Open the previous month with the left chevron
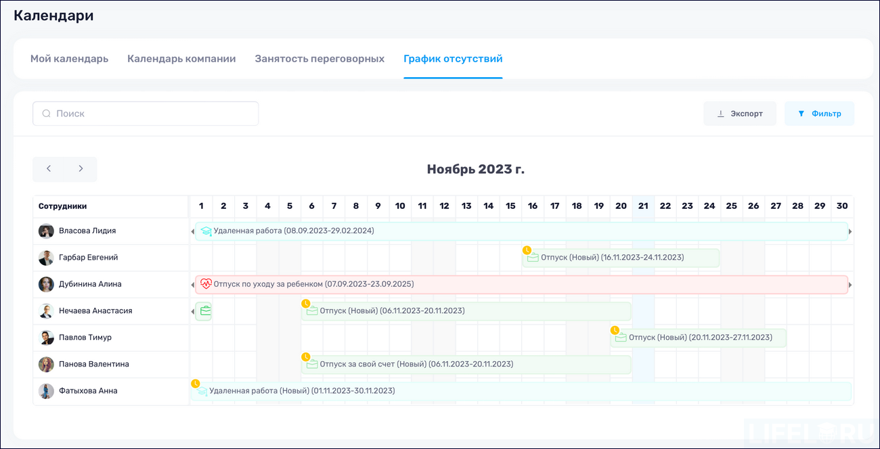The image size is (880, 449). (x=49, y=169)
